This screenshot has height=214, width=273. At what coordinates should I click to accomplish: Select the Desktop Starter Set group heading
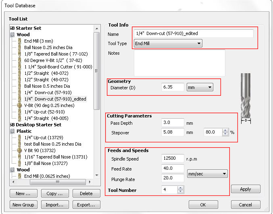[36, 125]
